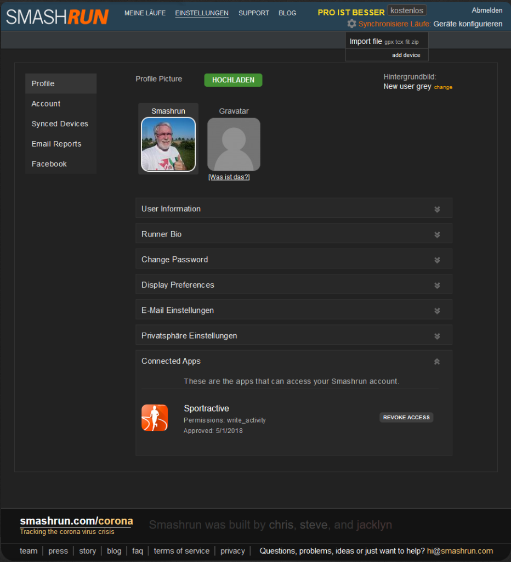Click add device in the sync dropdown

[406, 55]
